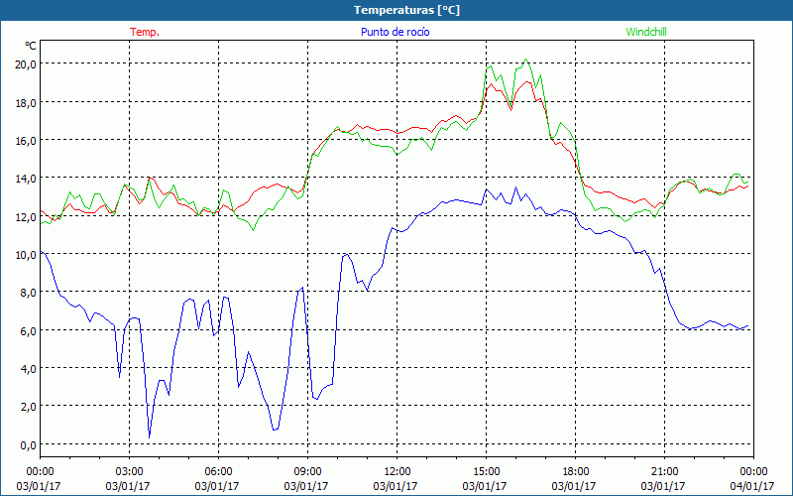Viewport: 793px width, 496px height.
Task: Click the '18,0' y-axis value
Action: coord(26,103)
